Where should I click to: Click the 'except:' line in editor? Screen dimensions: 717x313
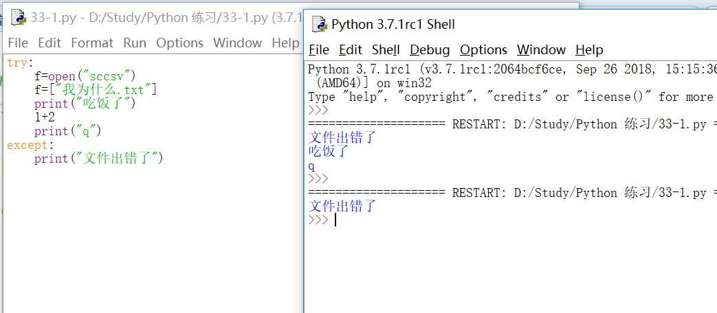click(31, 145)
